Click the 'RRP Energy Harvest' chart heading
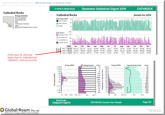 (87, 65)
